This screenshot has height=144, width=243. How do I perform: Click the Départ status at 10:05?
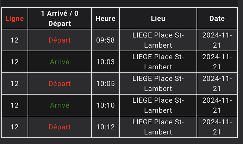click(x=60, y=84)
